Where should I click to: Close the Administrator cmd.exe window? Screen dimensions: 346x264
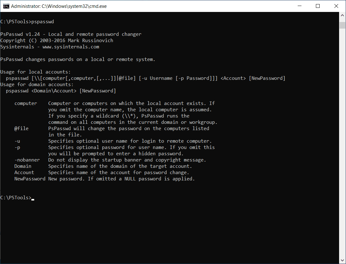[x=336, y=6]
